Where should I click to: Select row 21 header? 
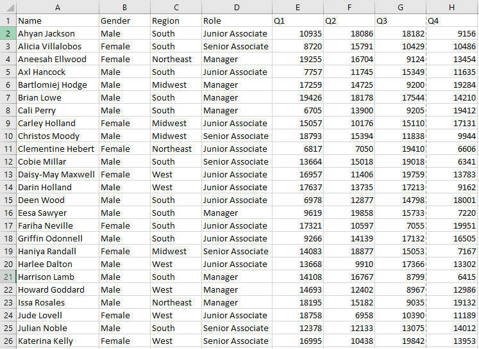coord(8,277)
